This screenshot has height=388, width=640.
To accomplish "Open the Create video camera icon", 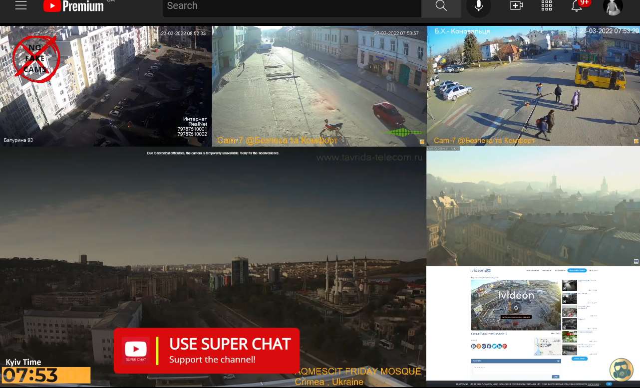I will point(516,6).
